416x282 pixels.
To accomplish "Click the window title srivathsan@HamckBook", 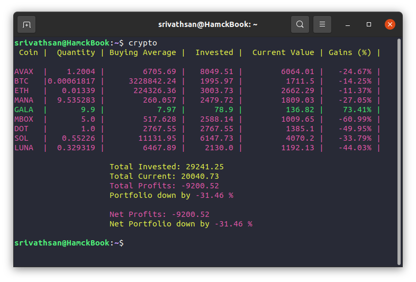I will (x=207, y=24).
